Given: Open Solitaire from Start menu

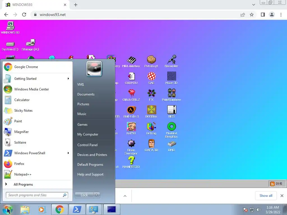Looking at the screenshot, I should coord(37,142).
